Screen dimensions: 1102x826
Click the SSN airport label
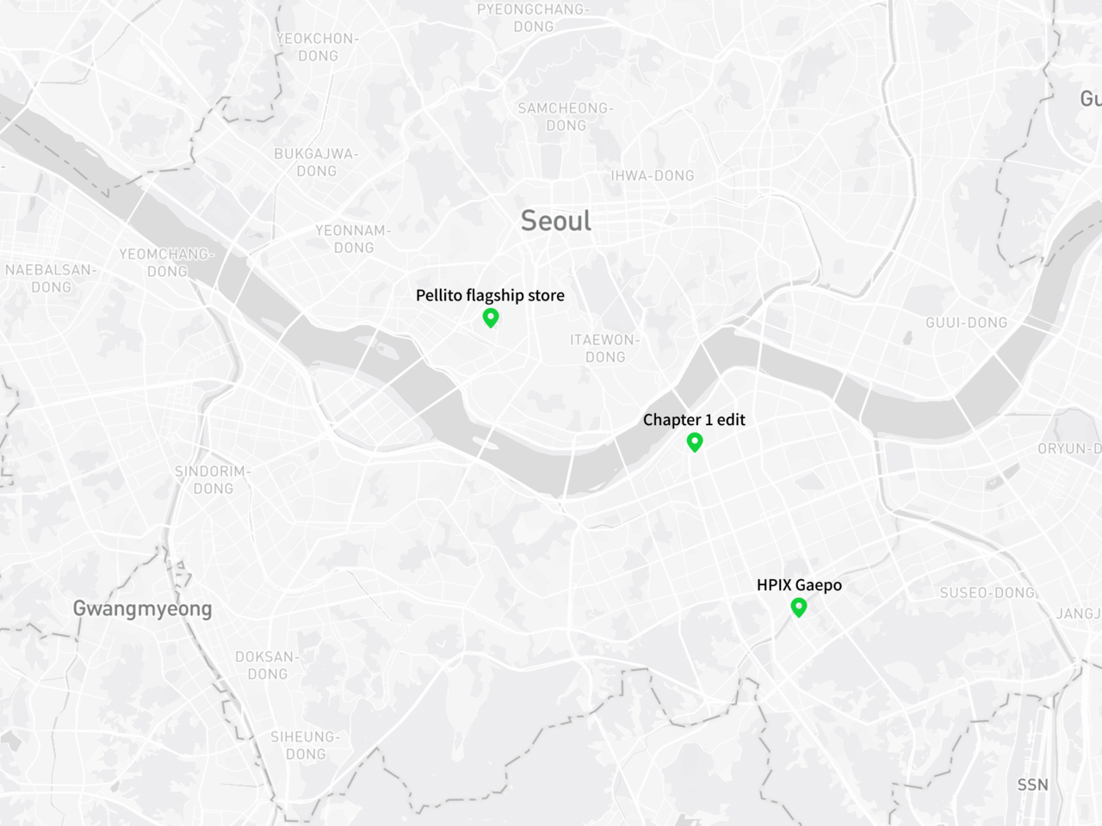1033,785
